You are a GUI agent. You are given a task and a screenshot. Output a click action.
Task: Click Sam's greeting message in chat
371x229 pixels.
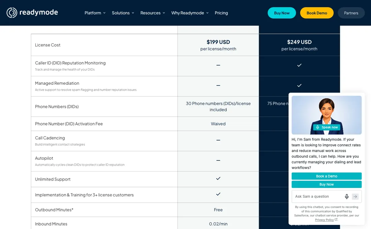tap(326, 154)
